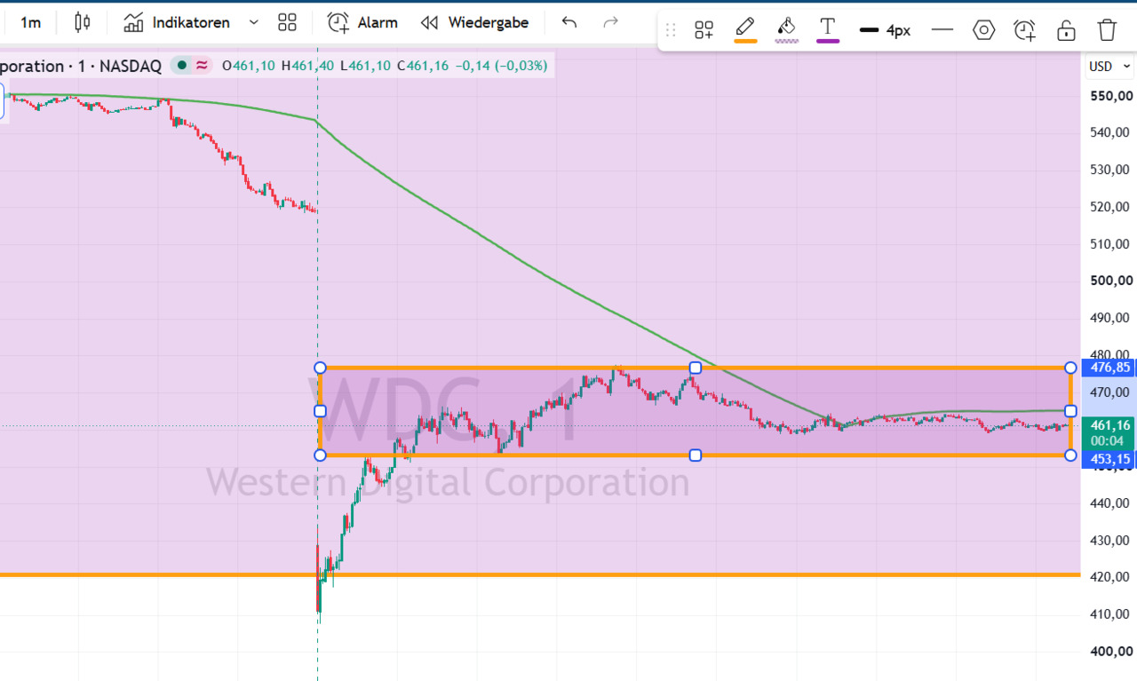Screen dimensions: 1137x681
Task: Choose the line style
Action: (x=942, y=30)
